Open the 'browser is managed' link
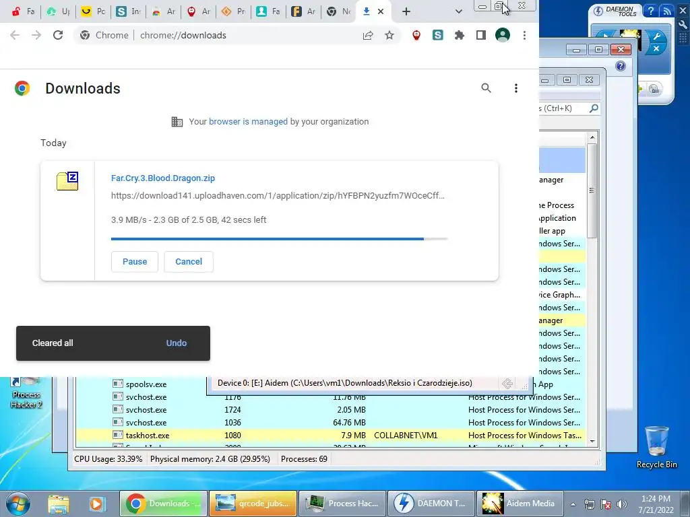Image resolution: width=690 pixels, height=517 pixels. [x=248, y=122]
